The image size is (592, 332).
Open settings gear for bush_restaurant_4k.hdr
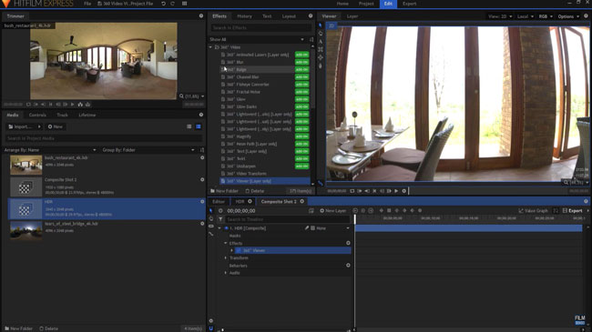click(202, 157)
